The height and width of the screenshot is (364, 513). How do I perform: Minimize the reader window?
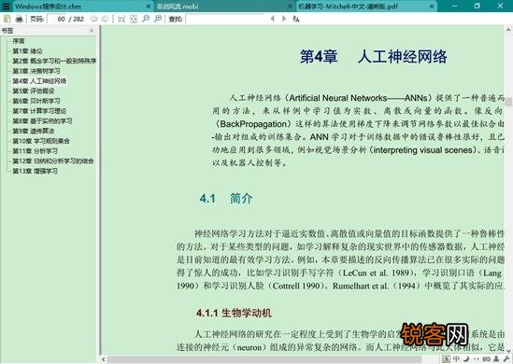455,6
